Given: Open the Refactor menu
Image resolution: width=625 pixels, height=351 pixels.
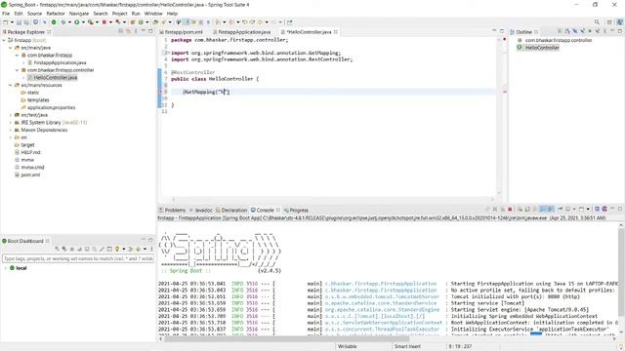Looking at the screenshot, I should click(x=56, y=14).
